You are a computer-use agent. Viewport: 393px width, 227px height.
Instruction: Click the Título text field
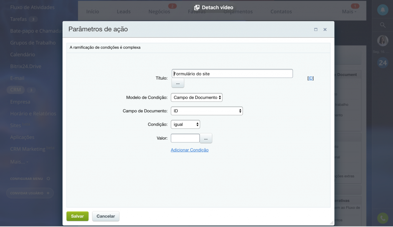point(232,73)
